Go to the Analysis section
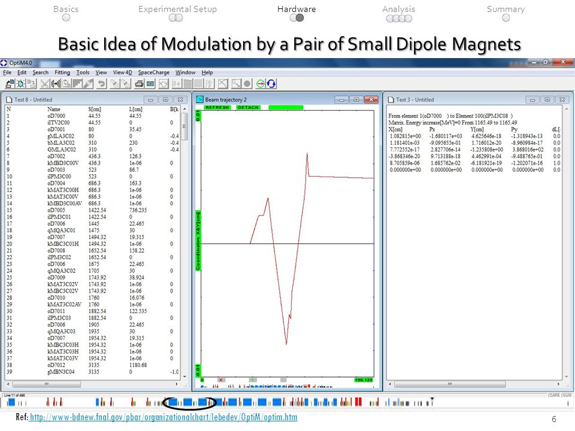The height and width of the screenshot is (431, 575). 399,9
